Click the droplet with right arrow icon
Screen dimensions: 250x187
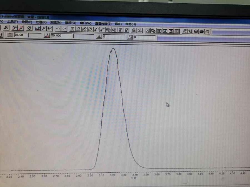102,30
